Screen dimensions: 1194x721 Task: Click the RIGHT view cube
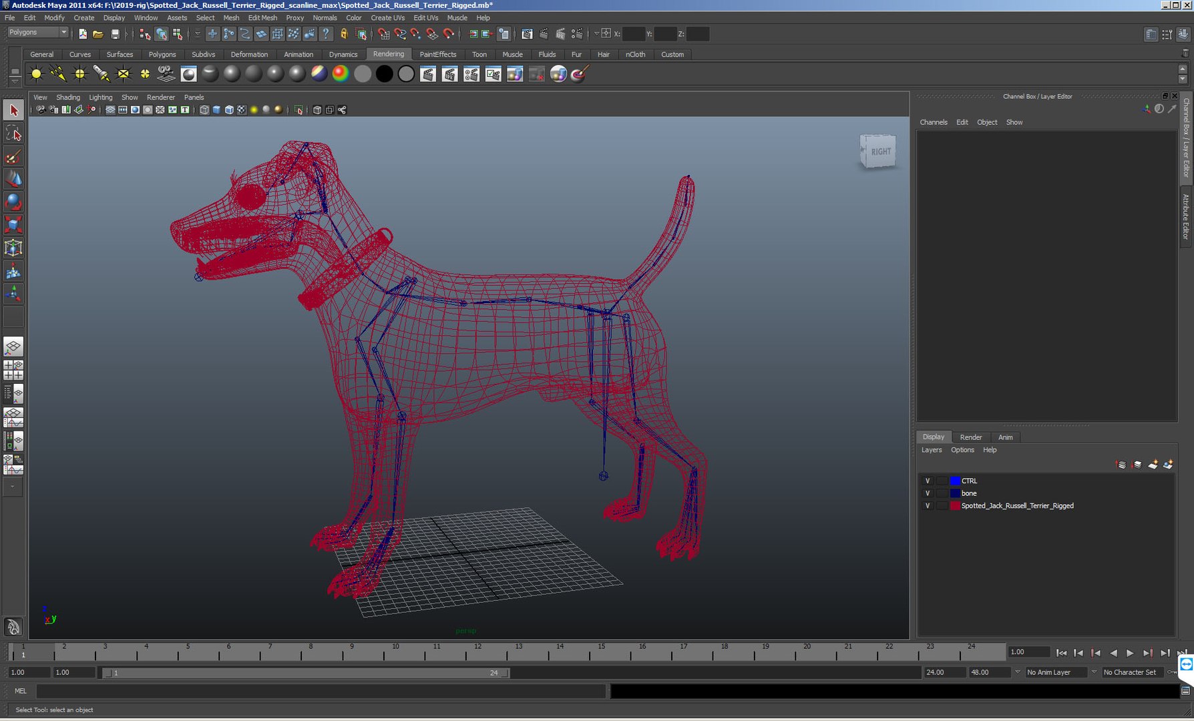[878, 152]
